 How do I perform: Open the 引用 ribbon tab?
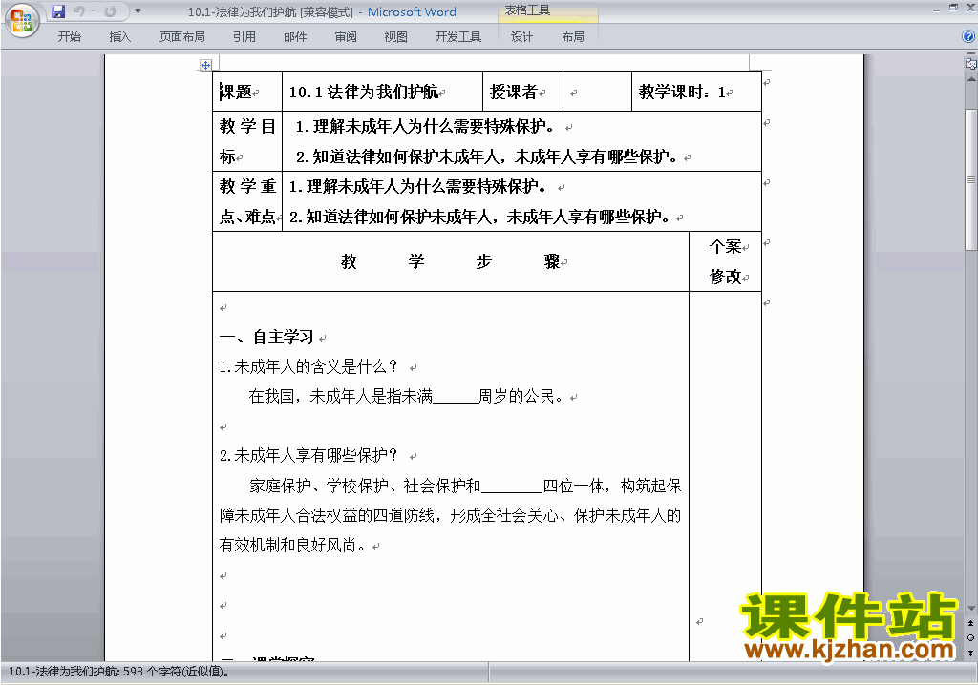[244, 37]
